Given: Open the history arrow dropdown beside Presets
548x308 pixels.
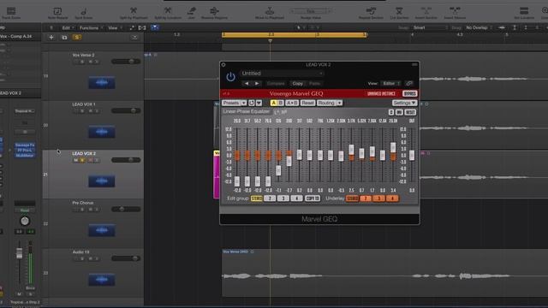Looking at the screenshot, I should click(x=259, y=103).
